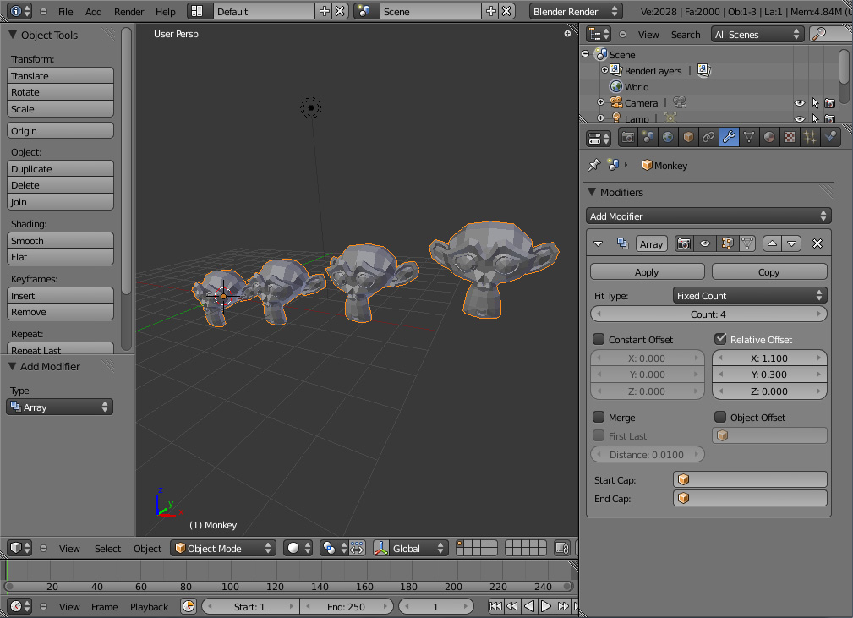The width and height of the screenshot is (853, 618).
Task: Open the Add Modifier dropdown
Action: tap(708, 216)
